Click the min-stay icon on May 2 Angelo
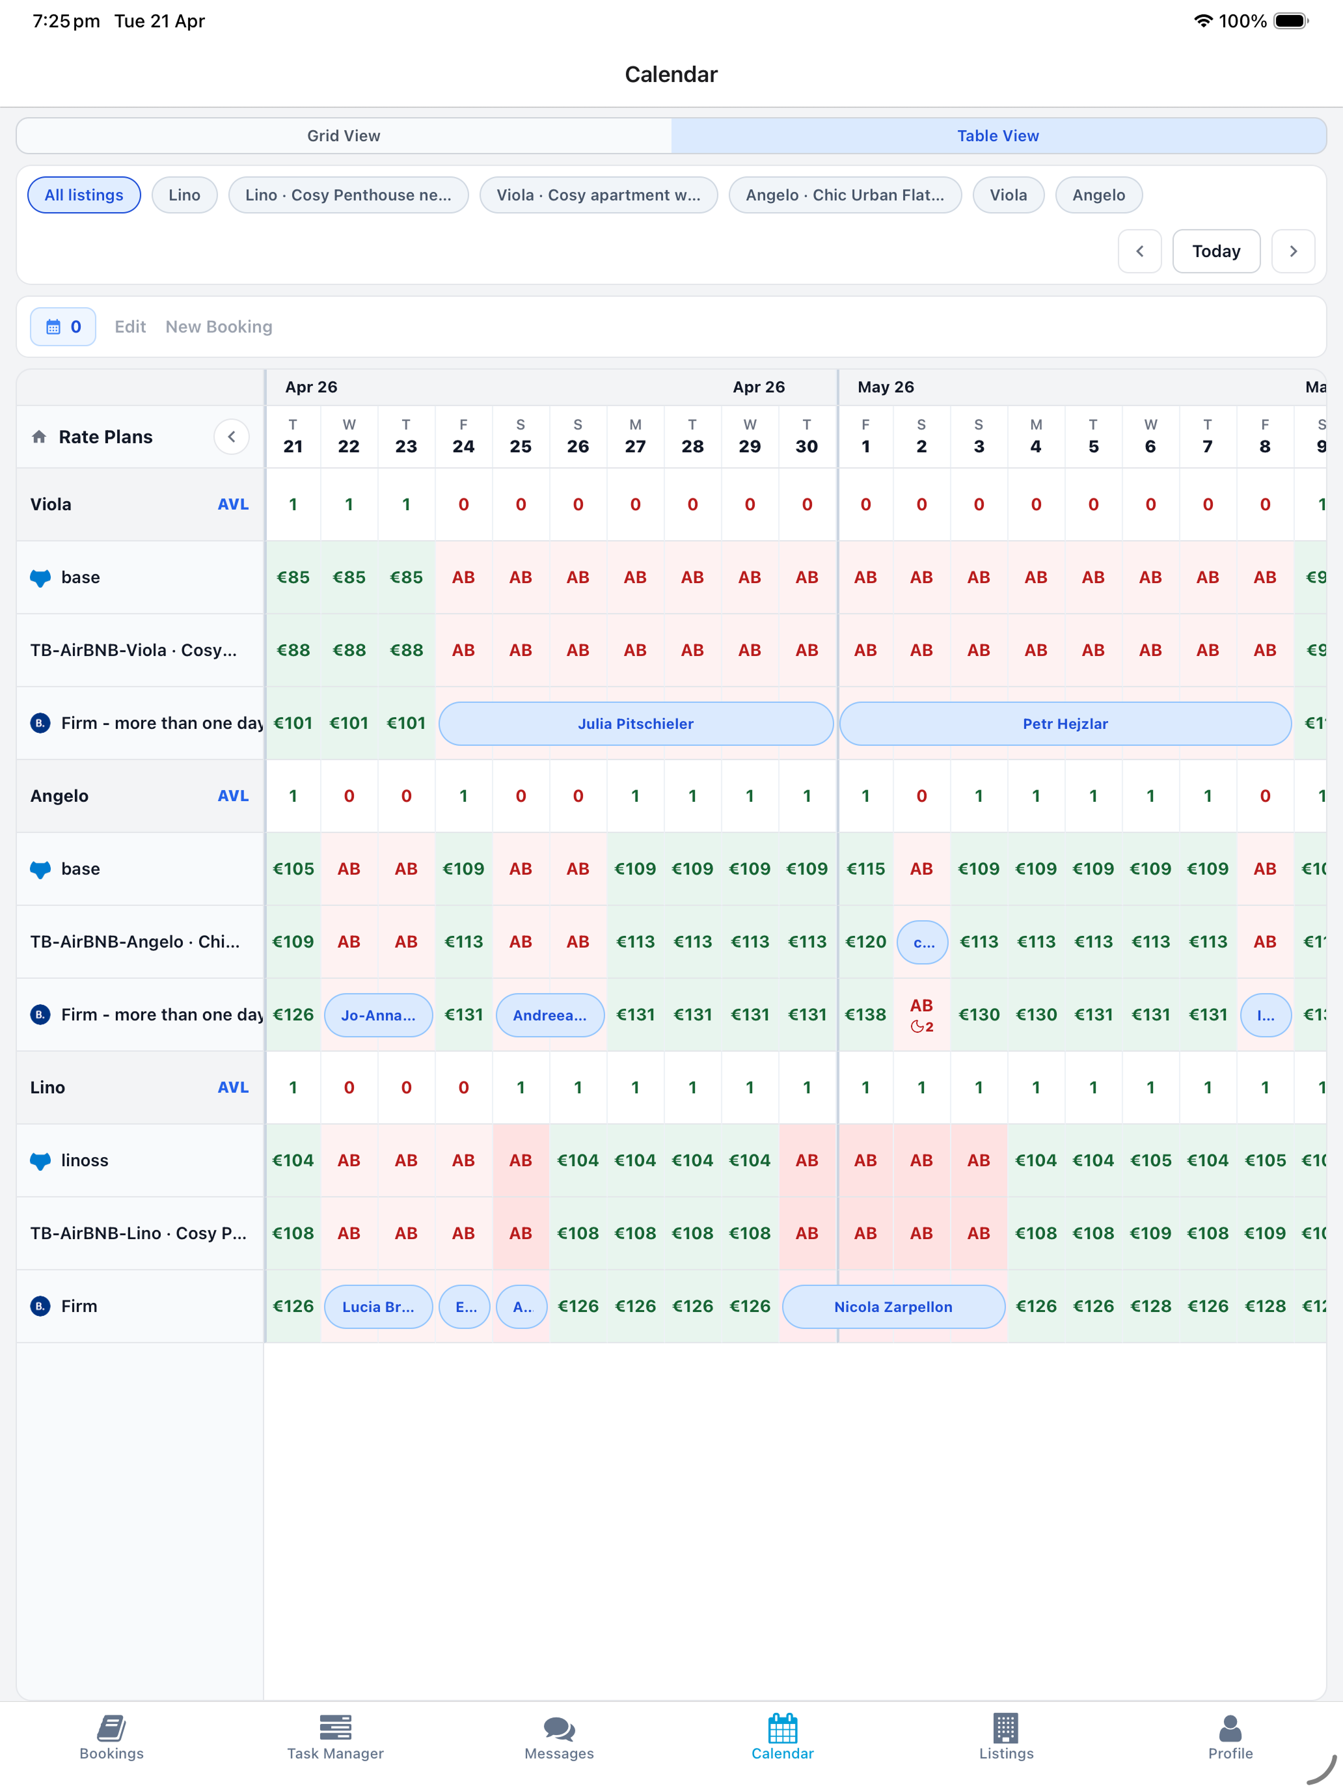Image resolution: width=1343 pixels, height=1791 pixels. tap(916, 1027)
